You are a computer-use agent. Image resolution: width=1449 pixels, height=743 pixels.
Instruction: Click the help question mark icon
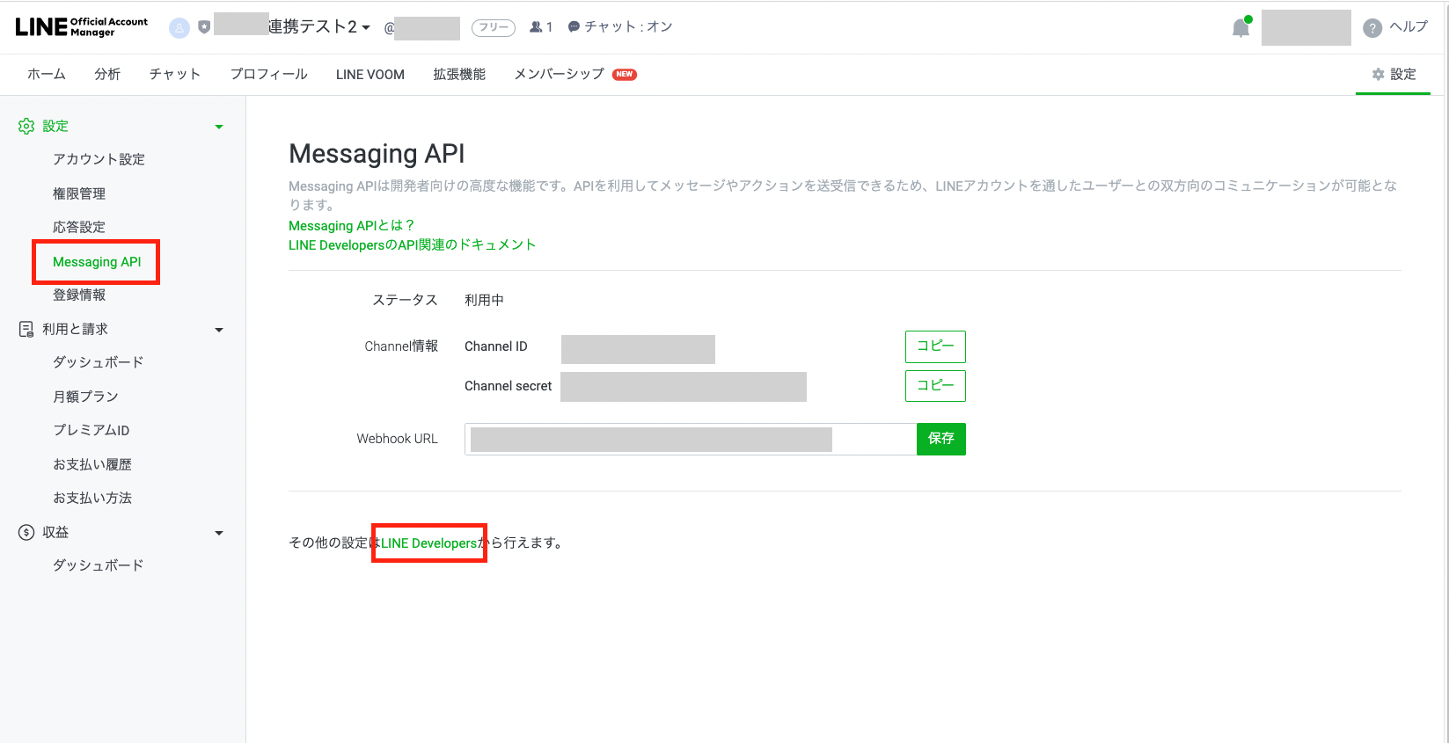[1372, 28]
